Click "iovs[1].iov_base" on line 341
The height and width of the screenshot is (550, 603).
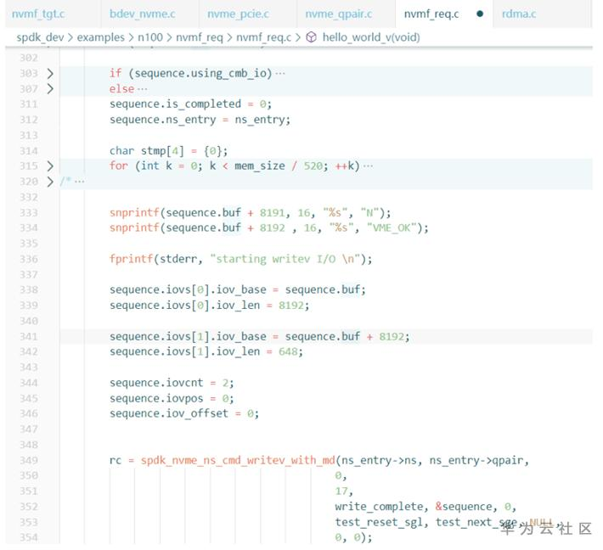click(x=216, y=336)
